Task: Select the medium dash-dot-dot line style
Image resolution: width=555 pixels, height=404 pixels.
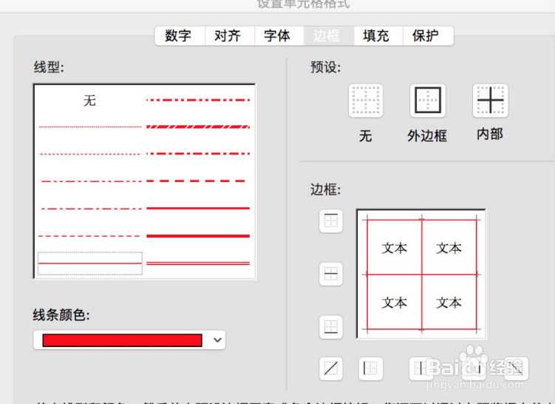Action: click(x=198, y=101)
